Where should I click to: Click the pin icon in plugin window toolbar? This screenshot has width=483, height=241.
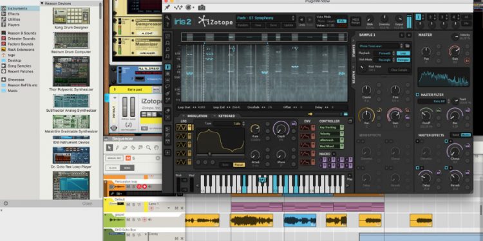coord(167,8)
